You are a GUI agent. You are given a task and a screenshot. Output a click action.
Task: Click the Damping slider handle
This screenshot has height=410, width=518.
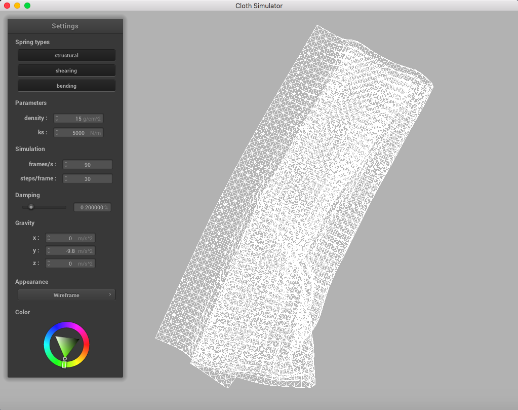coord(31,207)
